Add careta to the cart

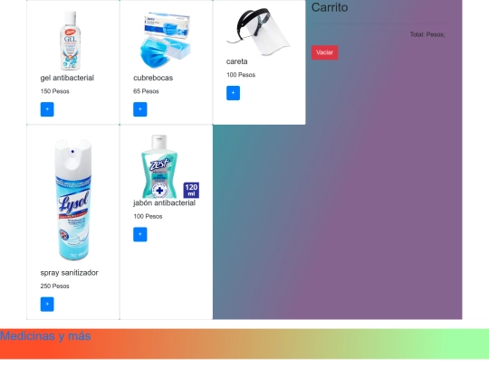click(x=233, y=93)
